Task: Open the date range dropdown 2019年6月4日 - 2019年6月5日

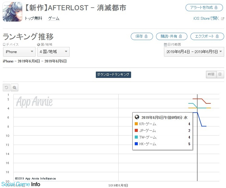Action: (194, 52)
